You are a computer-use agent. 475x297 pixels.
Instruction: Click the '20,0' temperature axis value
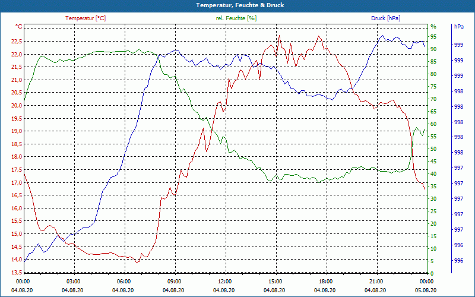click(x=17, y=106)
